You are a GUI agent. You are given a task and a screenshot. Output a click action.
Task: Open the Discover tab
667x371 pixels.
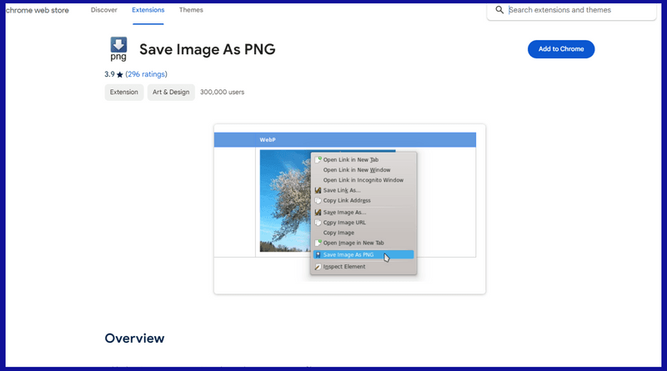coord(103,10)
